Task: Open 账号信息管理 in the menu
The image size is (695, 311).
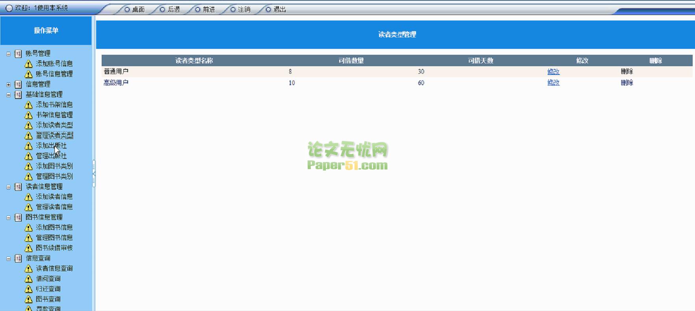Action: [x=54, y=74]
